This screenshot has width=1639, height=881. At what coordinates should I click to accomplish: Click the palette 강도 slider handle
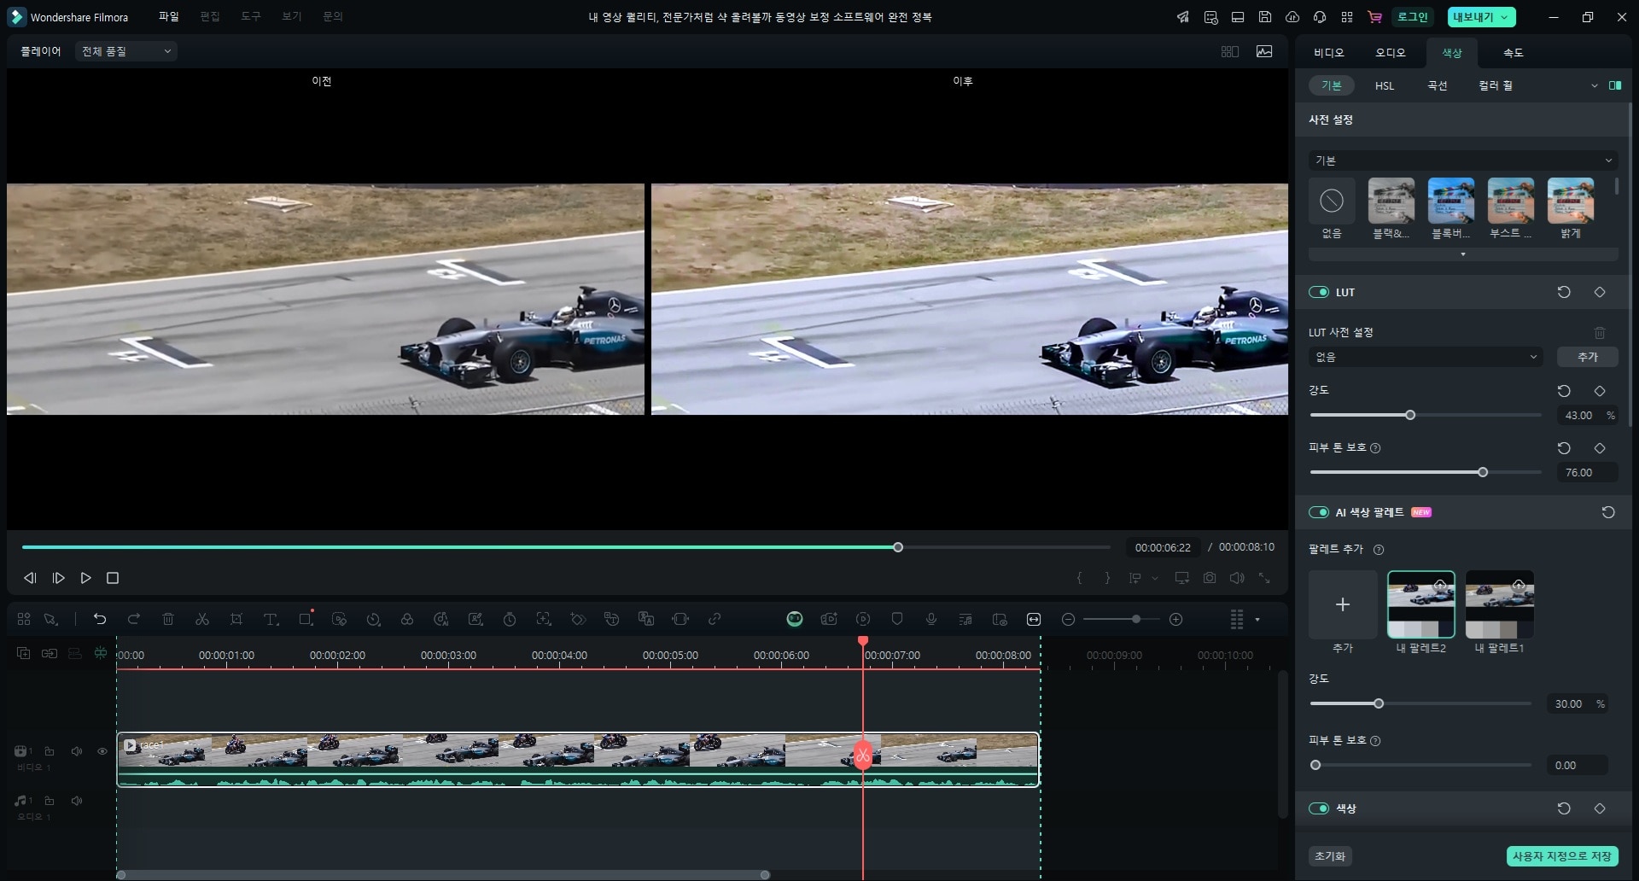[x=1379, y=703]
